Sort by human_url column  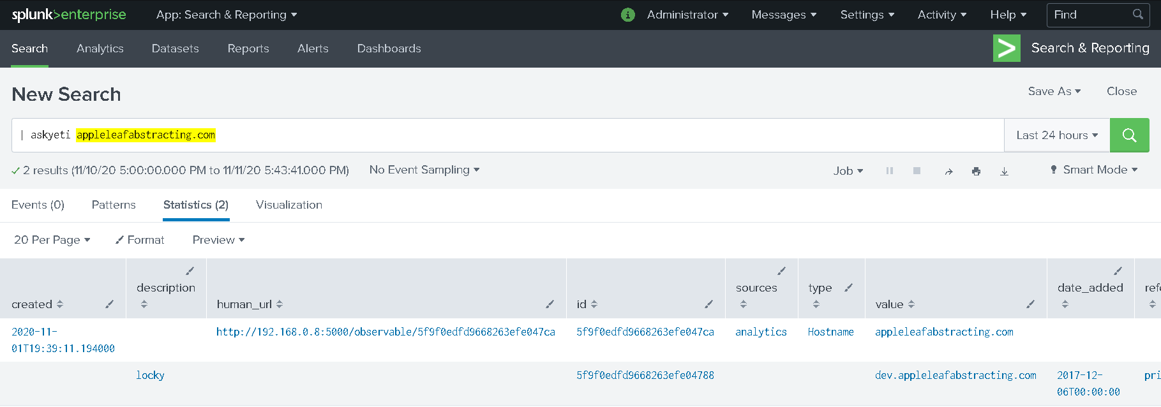[250, 304]
